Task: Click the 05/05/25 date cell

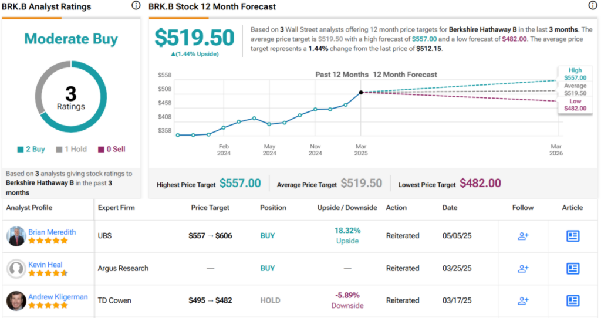Action: 457,236
